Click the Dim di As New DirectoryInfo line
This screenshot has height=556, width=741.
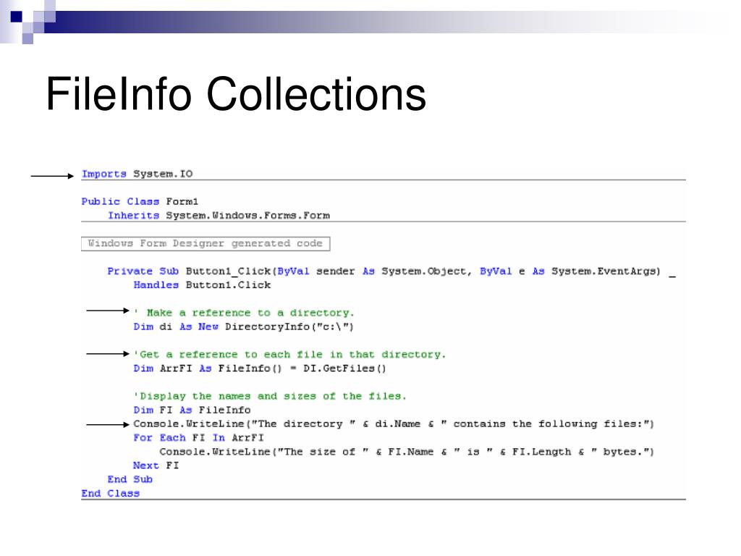(x=243, y=327)
